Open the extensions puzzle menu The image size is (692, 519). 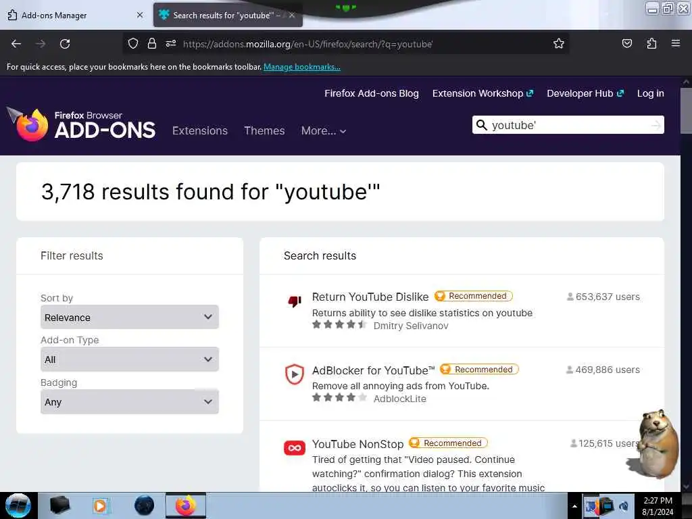[651, 44]
